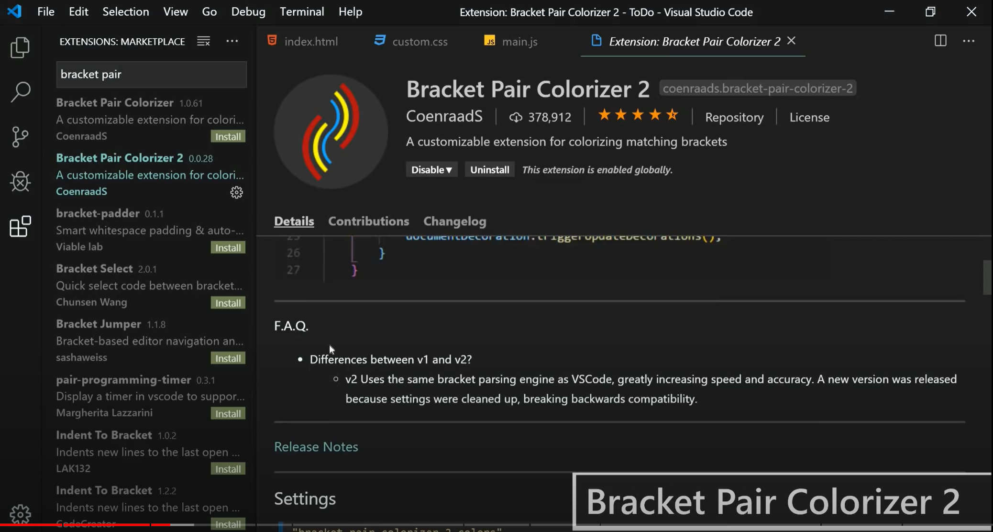Switch to the custom.css editor tab
993x532 pixels.
click(419, 42)
